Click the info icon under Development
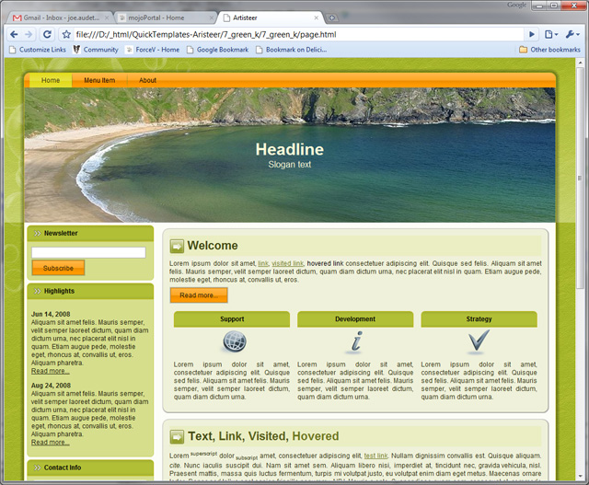The width and height of the screenshot is (589, 485). click(x=355, y=341)
